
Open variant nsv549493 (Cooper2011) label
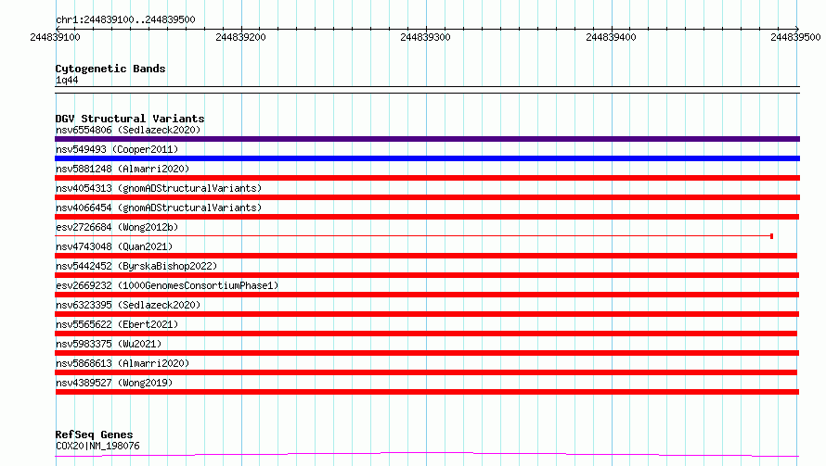(x=117, y=149)
